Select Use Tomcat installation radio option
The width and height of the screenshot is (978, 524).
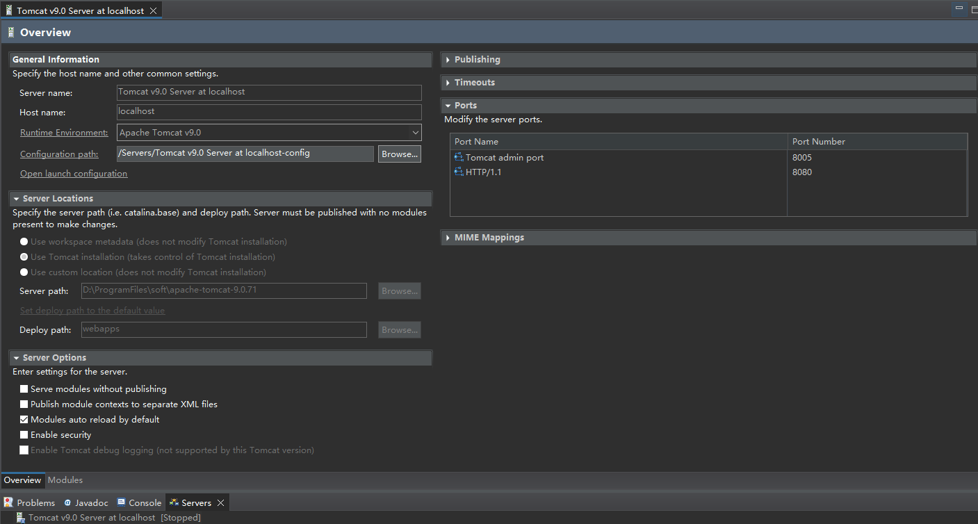click(x=24, y=257)
